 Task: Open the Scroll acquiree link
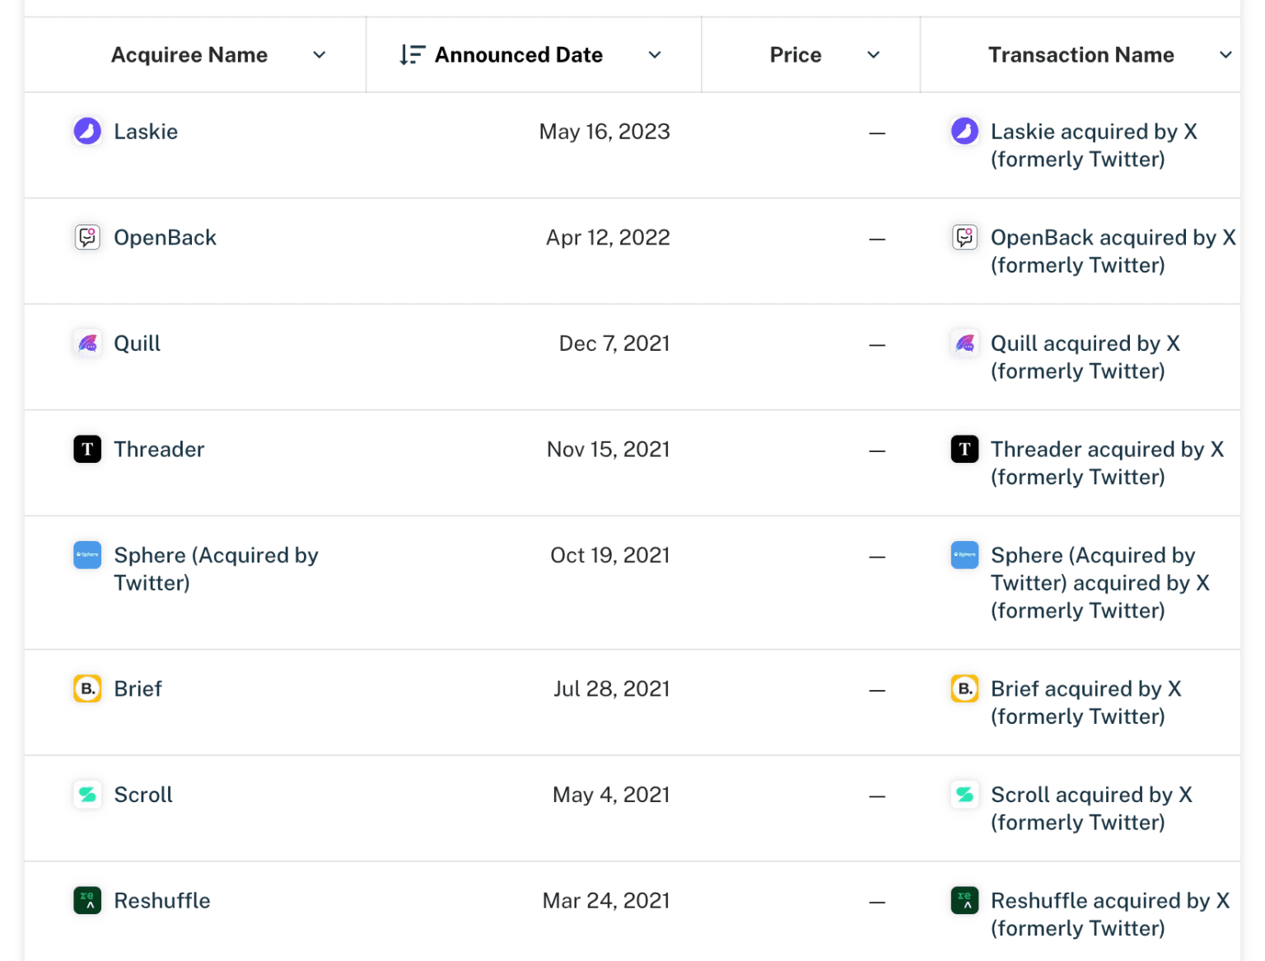[143, 795]
